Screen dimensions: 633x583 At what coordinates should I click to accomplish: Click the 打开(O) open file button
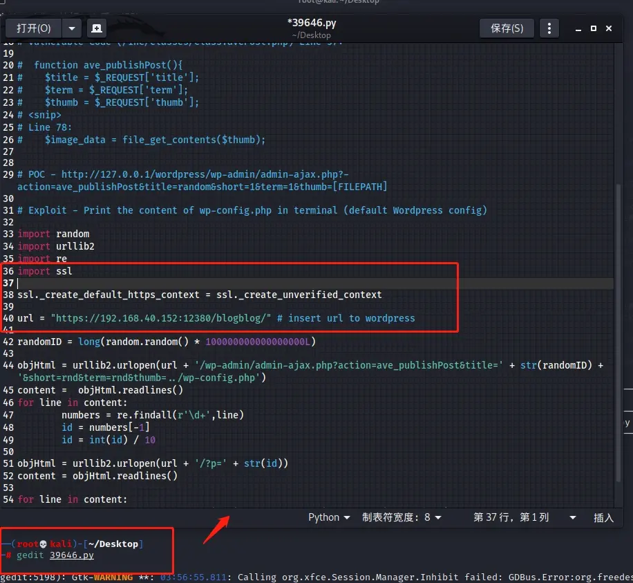click(33, 28)
